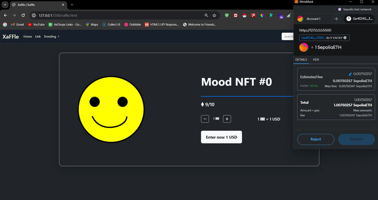Reload the raffle page

23,15
